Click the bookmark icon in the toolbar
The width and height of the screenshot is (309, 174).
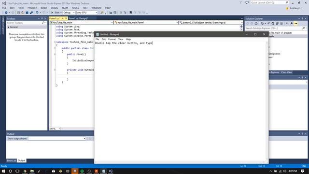(130, 13)
